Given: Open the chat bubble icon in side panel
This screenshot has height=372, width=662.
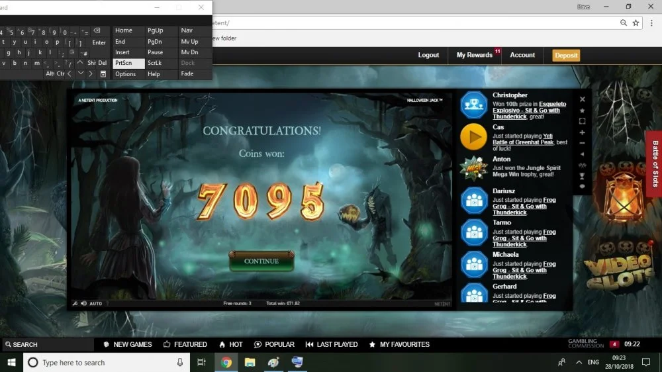Looking at the screenshot, I should coord(582,186).
